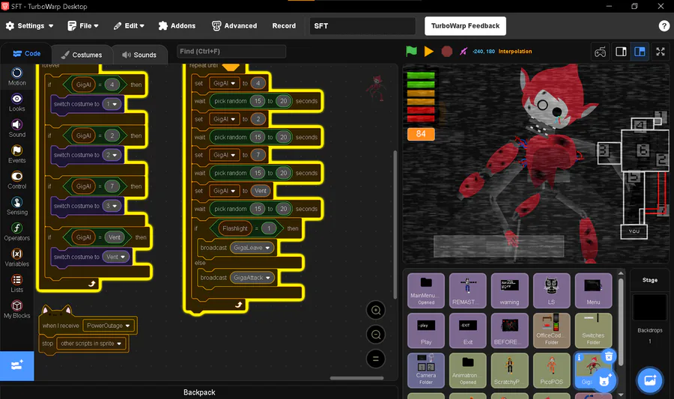The height and width of the screenshot is (399, 674).
Task: Click the add extension button
Action: [16, 366]
